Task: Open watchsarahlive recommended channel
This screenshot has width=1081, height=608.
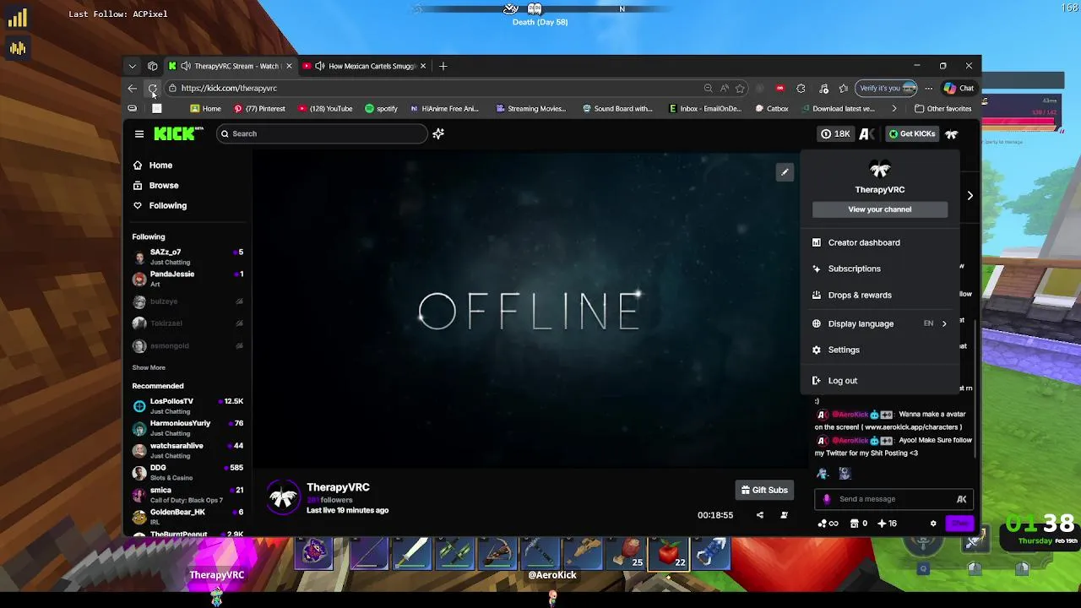Action: (187, 450)
